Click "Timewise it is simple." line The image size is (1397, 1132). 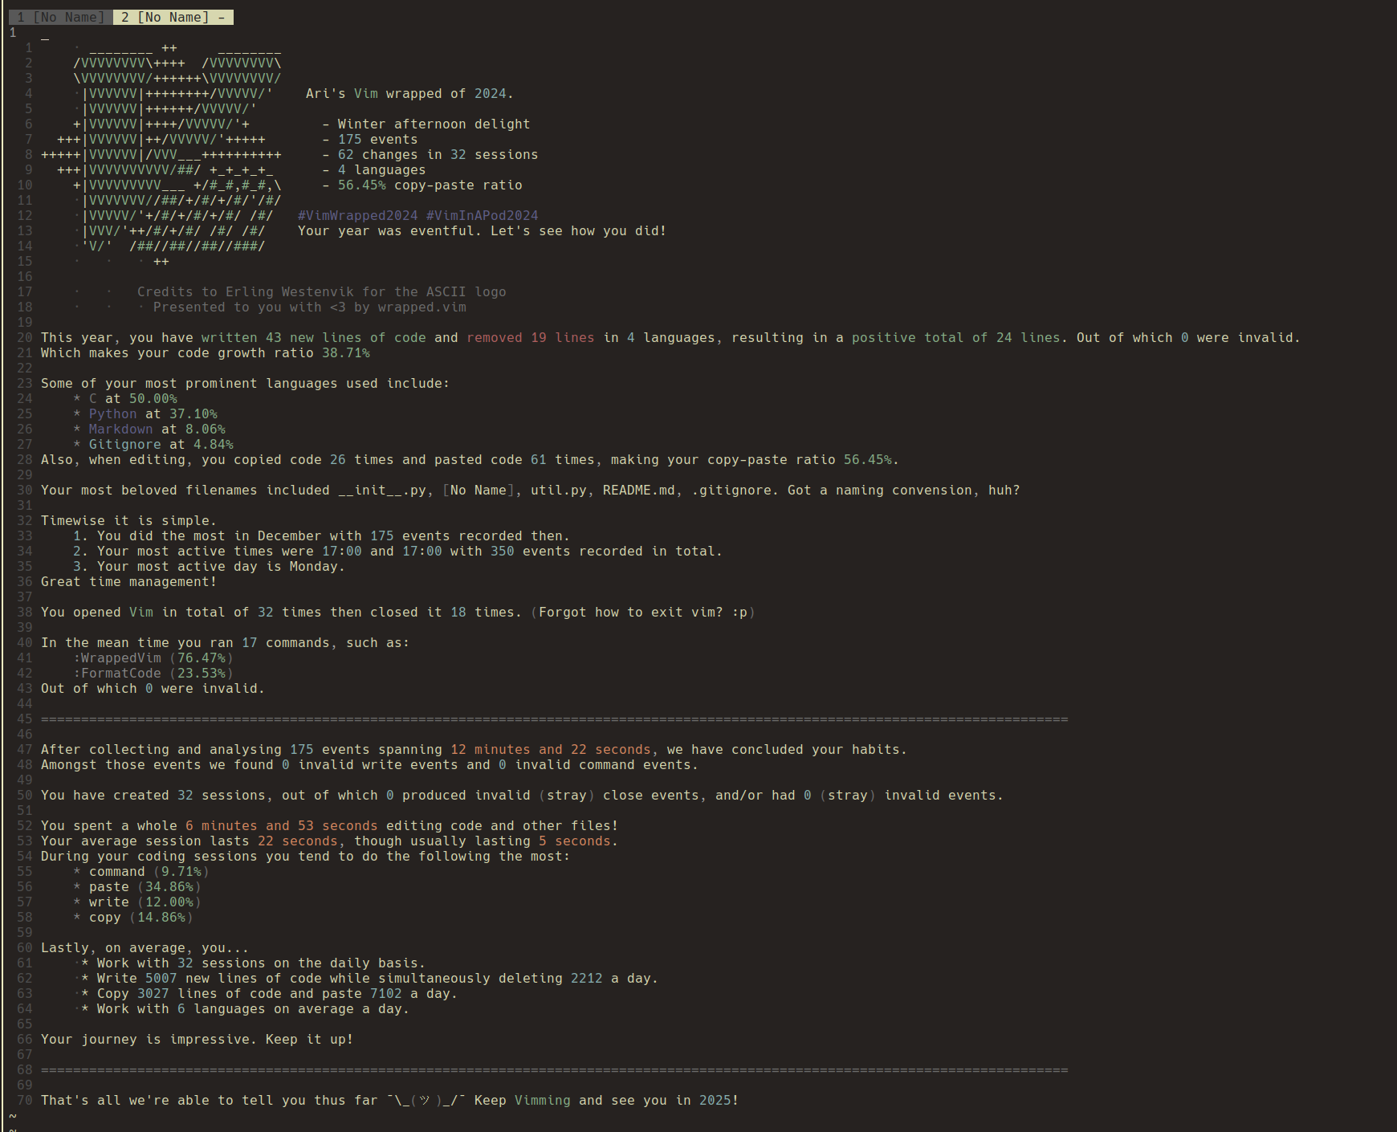click(x=128, y=520)
